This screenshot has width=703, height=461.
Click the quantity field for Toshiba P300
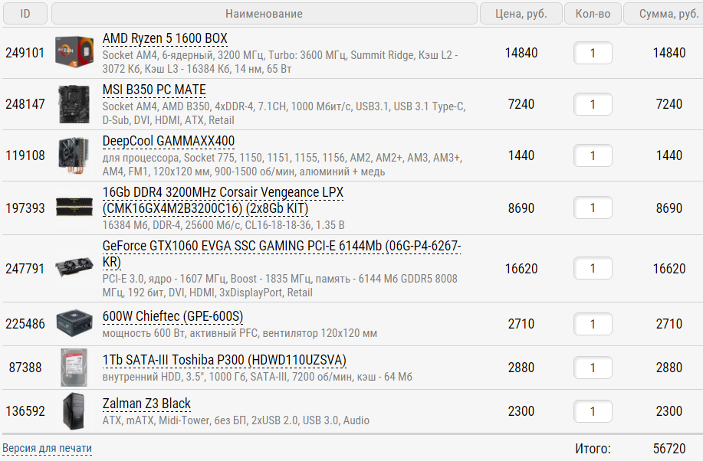click(593, 368)
